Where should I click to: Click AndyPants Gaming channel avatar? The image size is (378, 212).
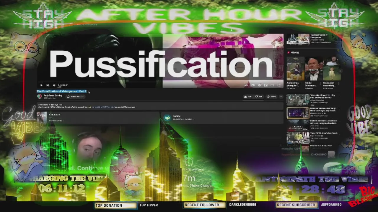(x=40, y=96)
